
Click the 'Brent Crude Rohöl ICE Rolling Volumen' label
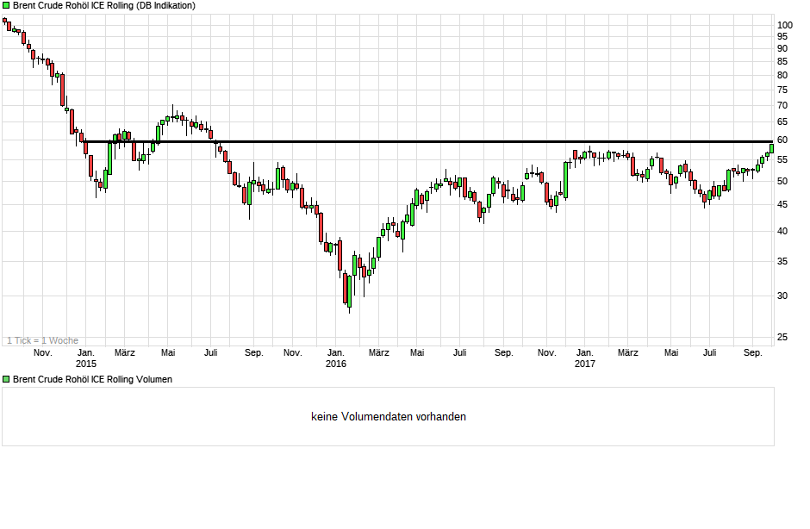pos(92,379)
